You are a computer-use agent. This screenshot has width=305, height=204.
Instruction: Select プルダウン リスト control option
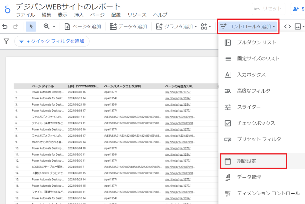tap(256, 42)
